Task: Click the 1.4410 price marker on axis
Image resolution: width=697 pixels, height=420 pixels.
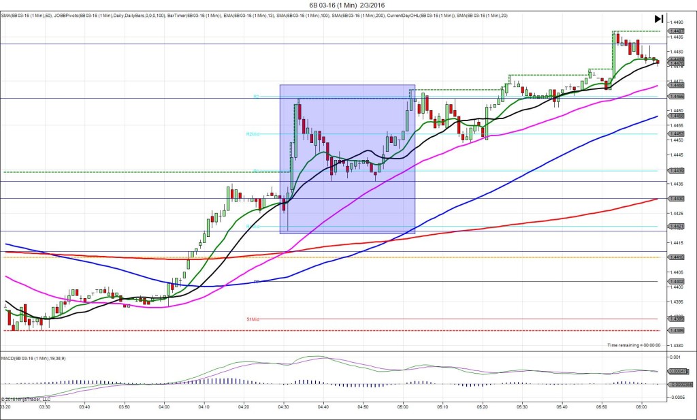Action: coord(676,257)
